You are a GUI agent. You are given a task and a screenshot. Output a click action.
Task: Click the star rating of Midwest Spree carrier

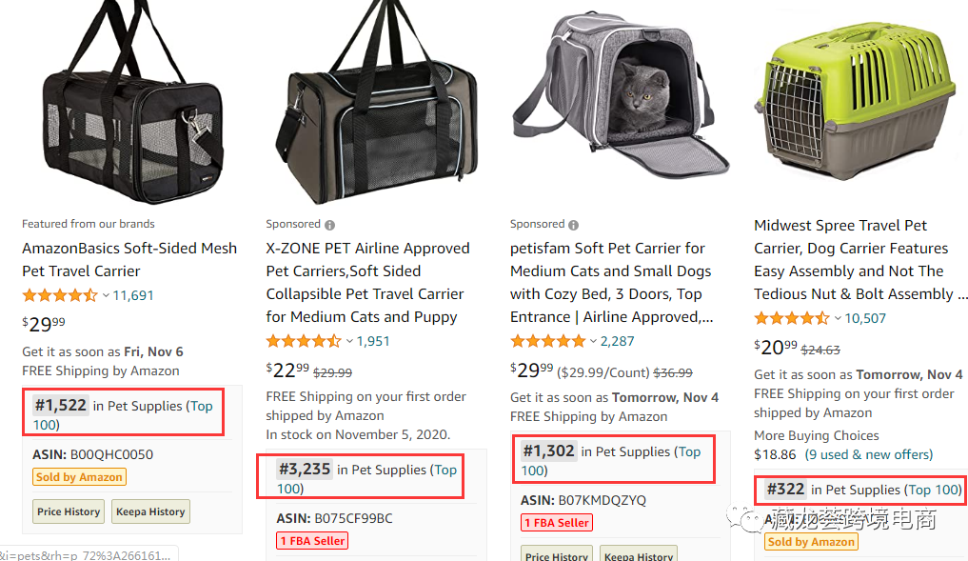[x=791, y=318]
